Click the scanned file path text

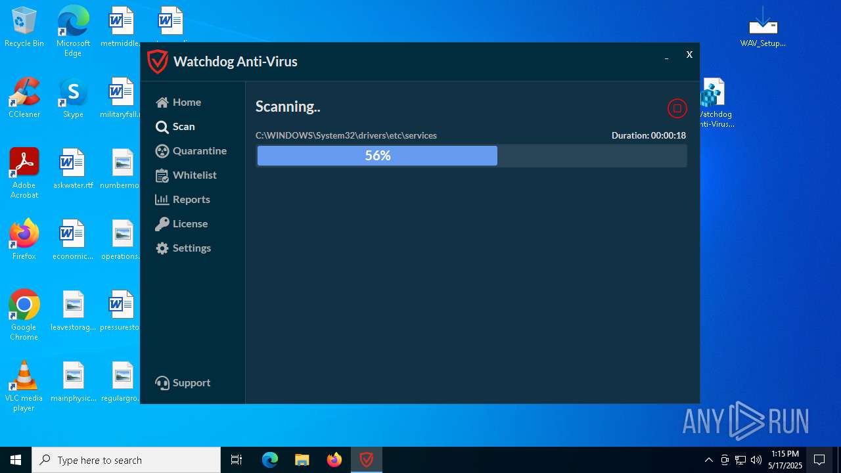coord(346,135)
